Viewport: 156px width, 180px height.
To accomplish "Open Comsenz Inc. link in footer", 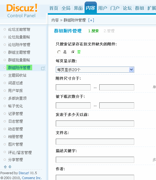I will pos(32,178).
